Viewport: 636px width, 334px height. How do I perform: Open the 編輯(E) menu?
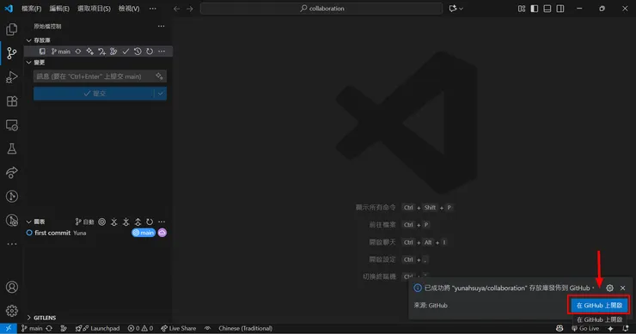point(59,9)
